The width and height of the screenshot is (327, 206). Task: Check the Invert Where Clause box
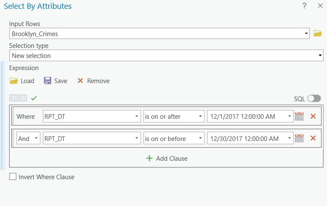pos(13,177)
